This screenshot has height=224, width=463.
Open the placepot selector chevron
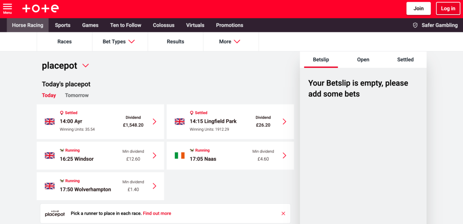86,66
